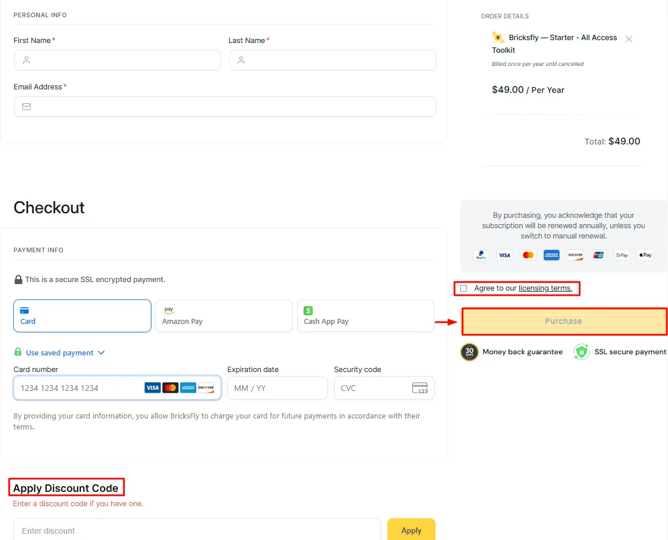Focus the Security code CVC field
Screen dimensions: 668x540
point(384,388)
